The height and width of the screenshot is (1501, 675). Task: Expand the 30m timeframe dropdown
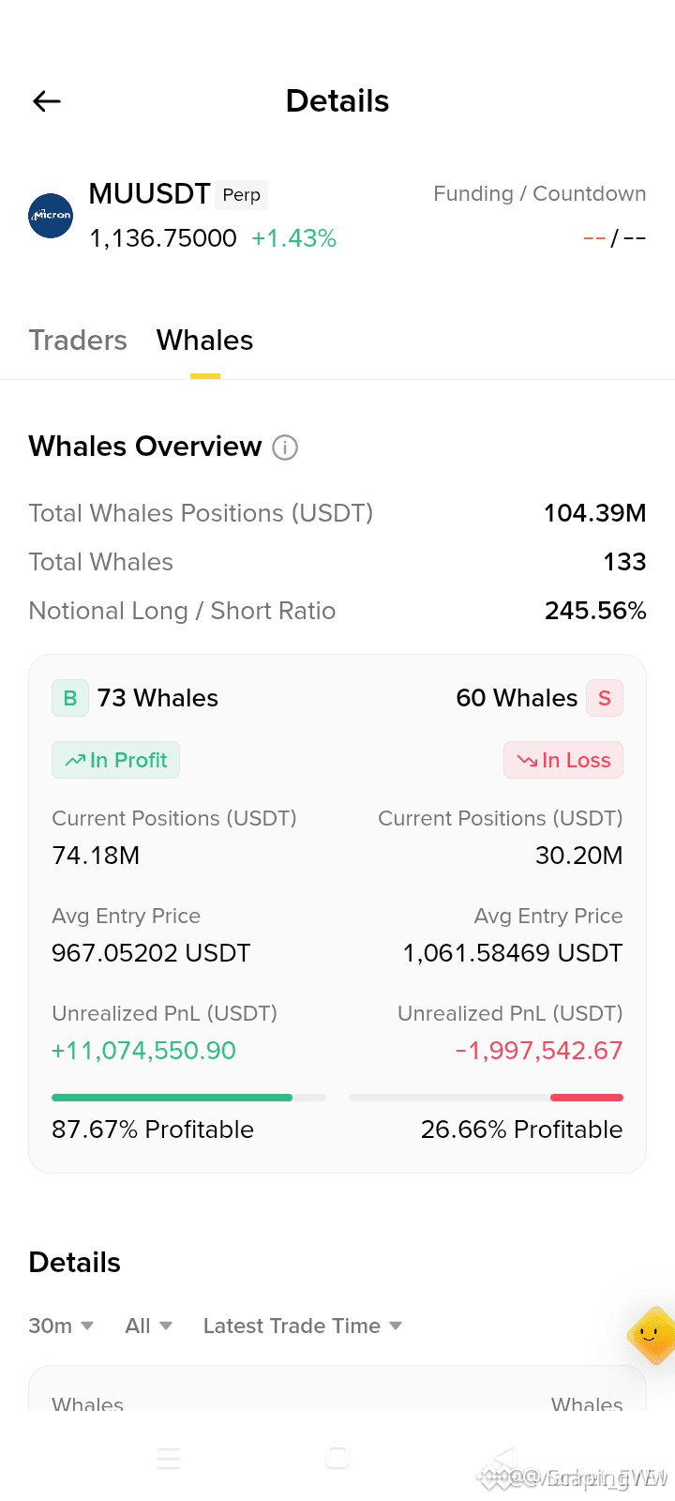(61, 1326)
